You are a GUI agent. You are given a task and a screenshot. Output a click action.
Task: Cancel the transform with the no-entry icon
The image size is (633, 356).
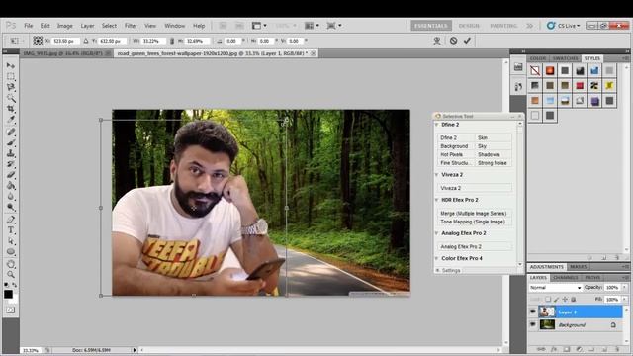click(x=453, y=41)
